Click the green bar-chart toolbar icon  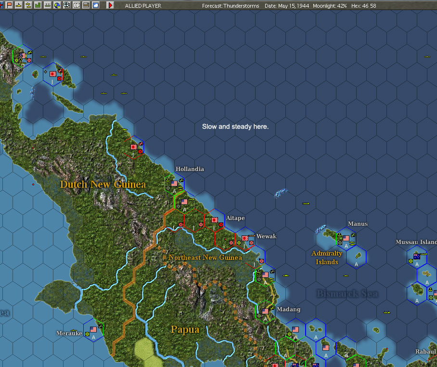(x=38, y=5)
